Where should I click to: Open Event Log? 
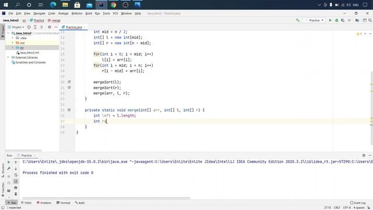(358, 202)
